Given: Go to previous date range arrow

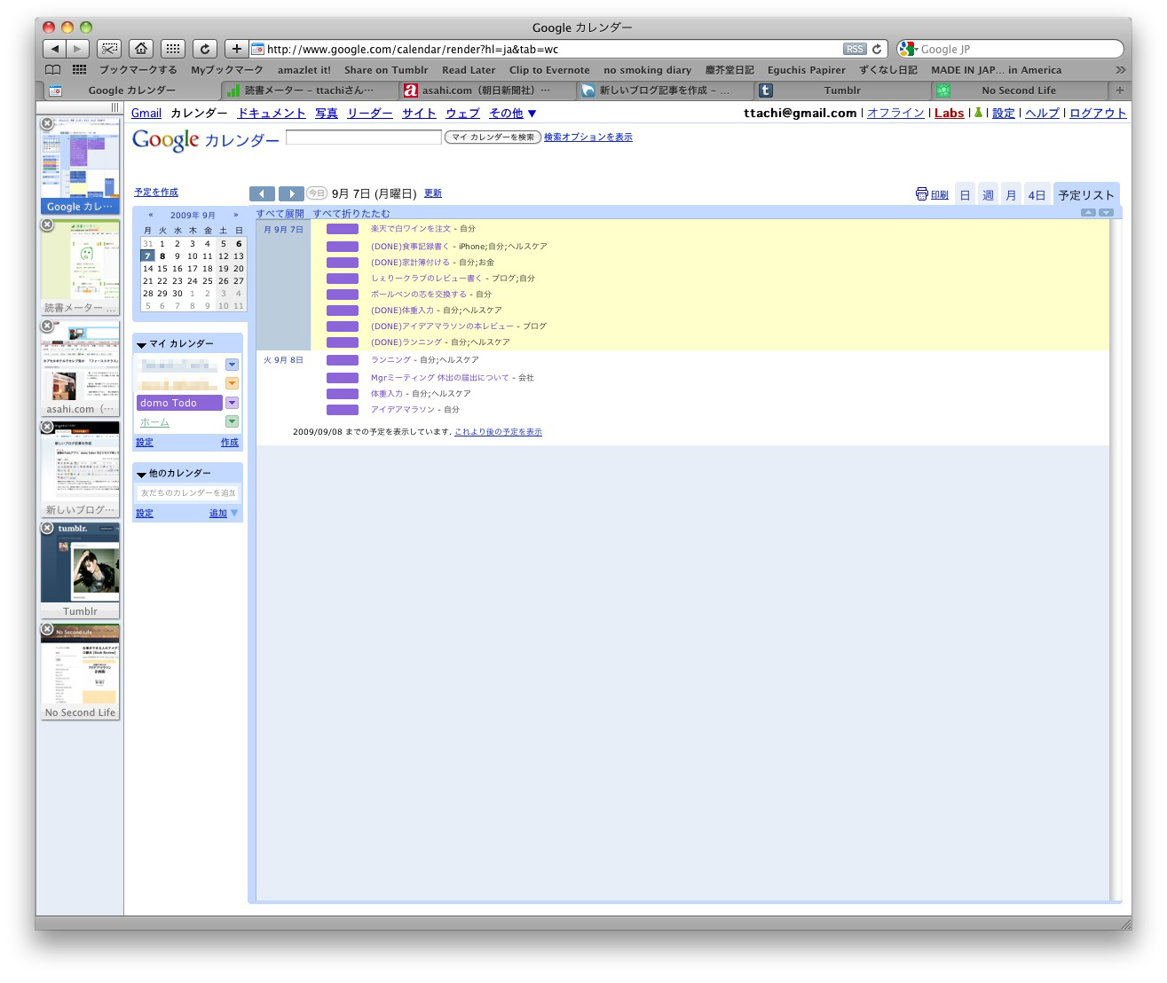Looking at the screenshot, I should tap(262, 193).
